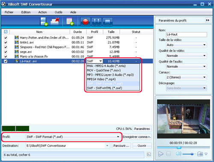
Task: Start conversion with the red record button
Action: pos(86,22)
